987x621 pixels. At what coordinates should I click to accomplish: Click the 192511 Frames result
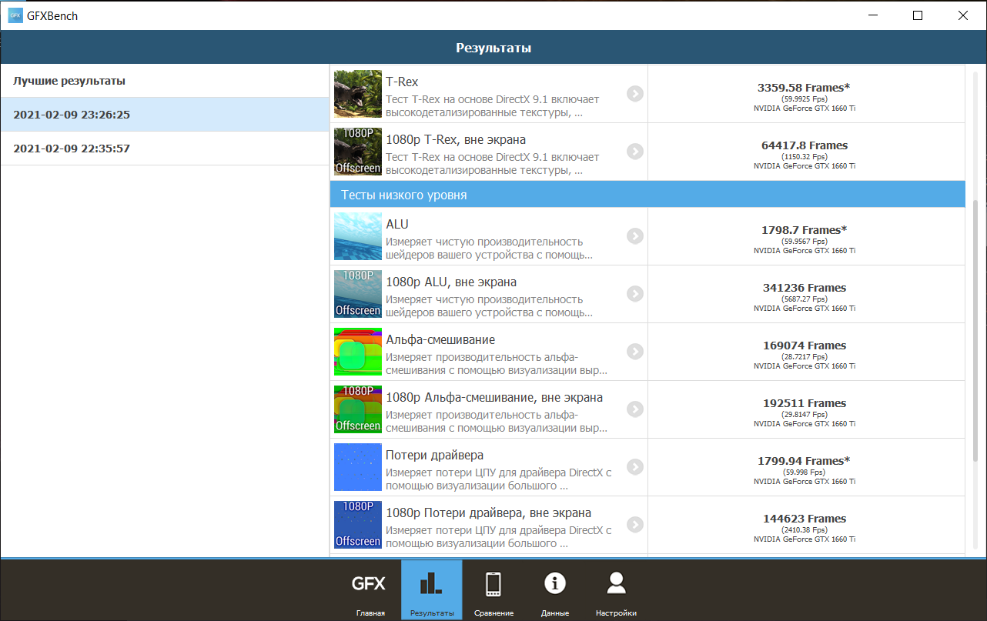pos(804,403)
